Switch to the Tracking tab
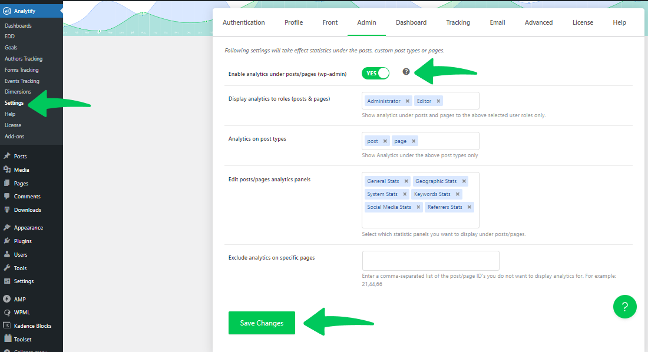 (458, 22)
